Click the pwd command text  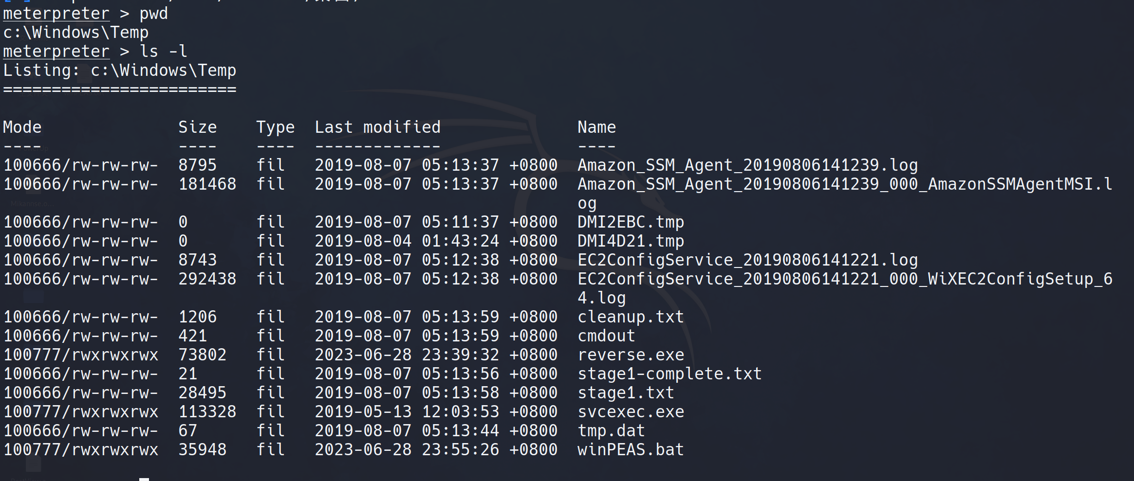point(153,14)
